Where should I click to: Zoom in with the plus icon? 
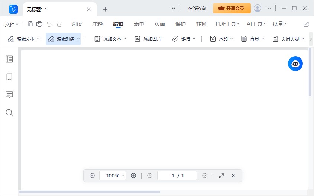[x=133, y=176]
